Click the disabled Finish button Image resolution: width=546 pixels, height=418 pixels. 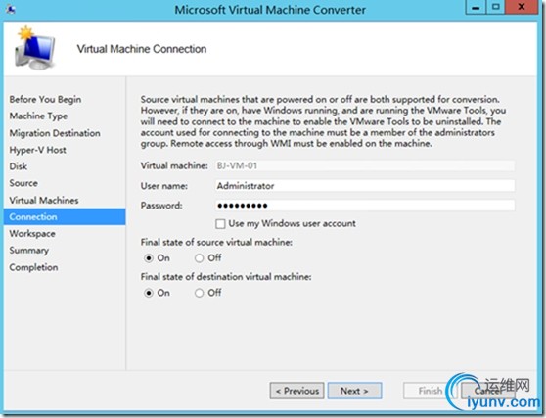tap(430, 391)
